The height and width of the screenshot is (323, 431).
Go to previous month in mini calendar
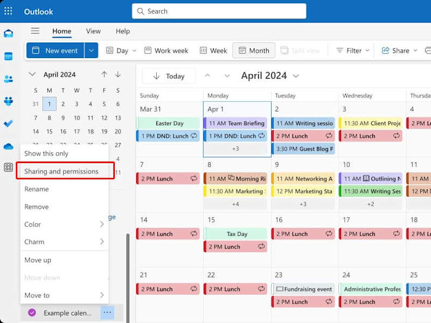coord(104,74)
